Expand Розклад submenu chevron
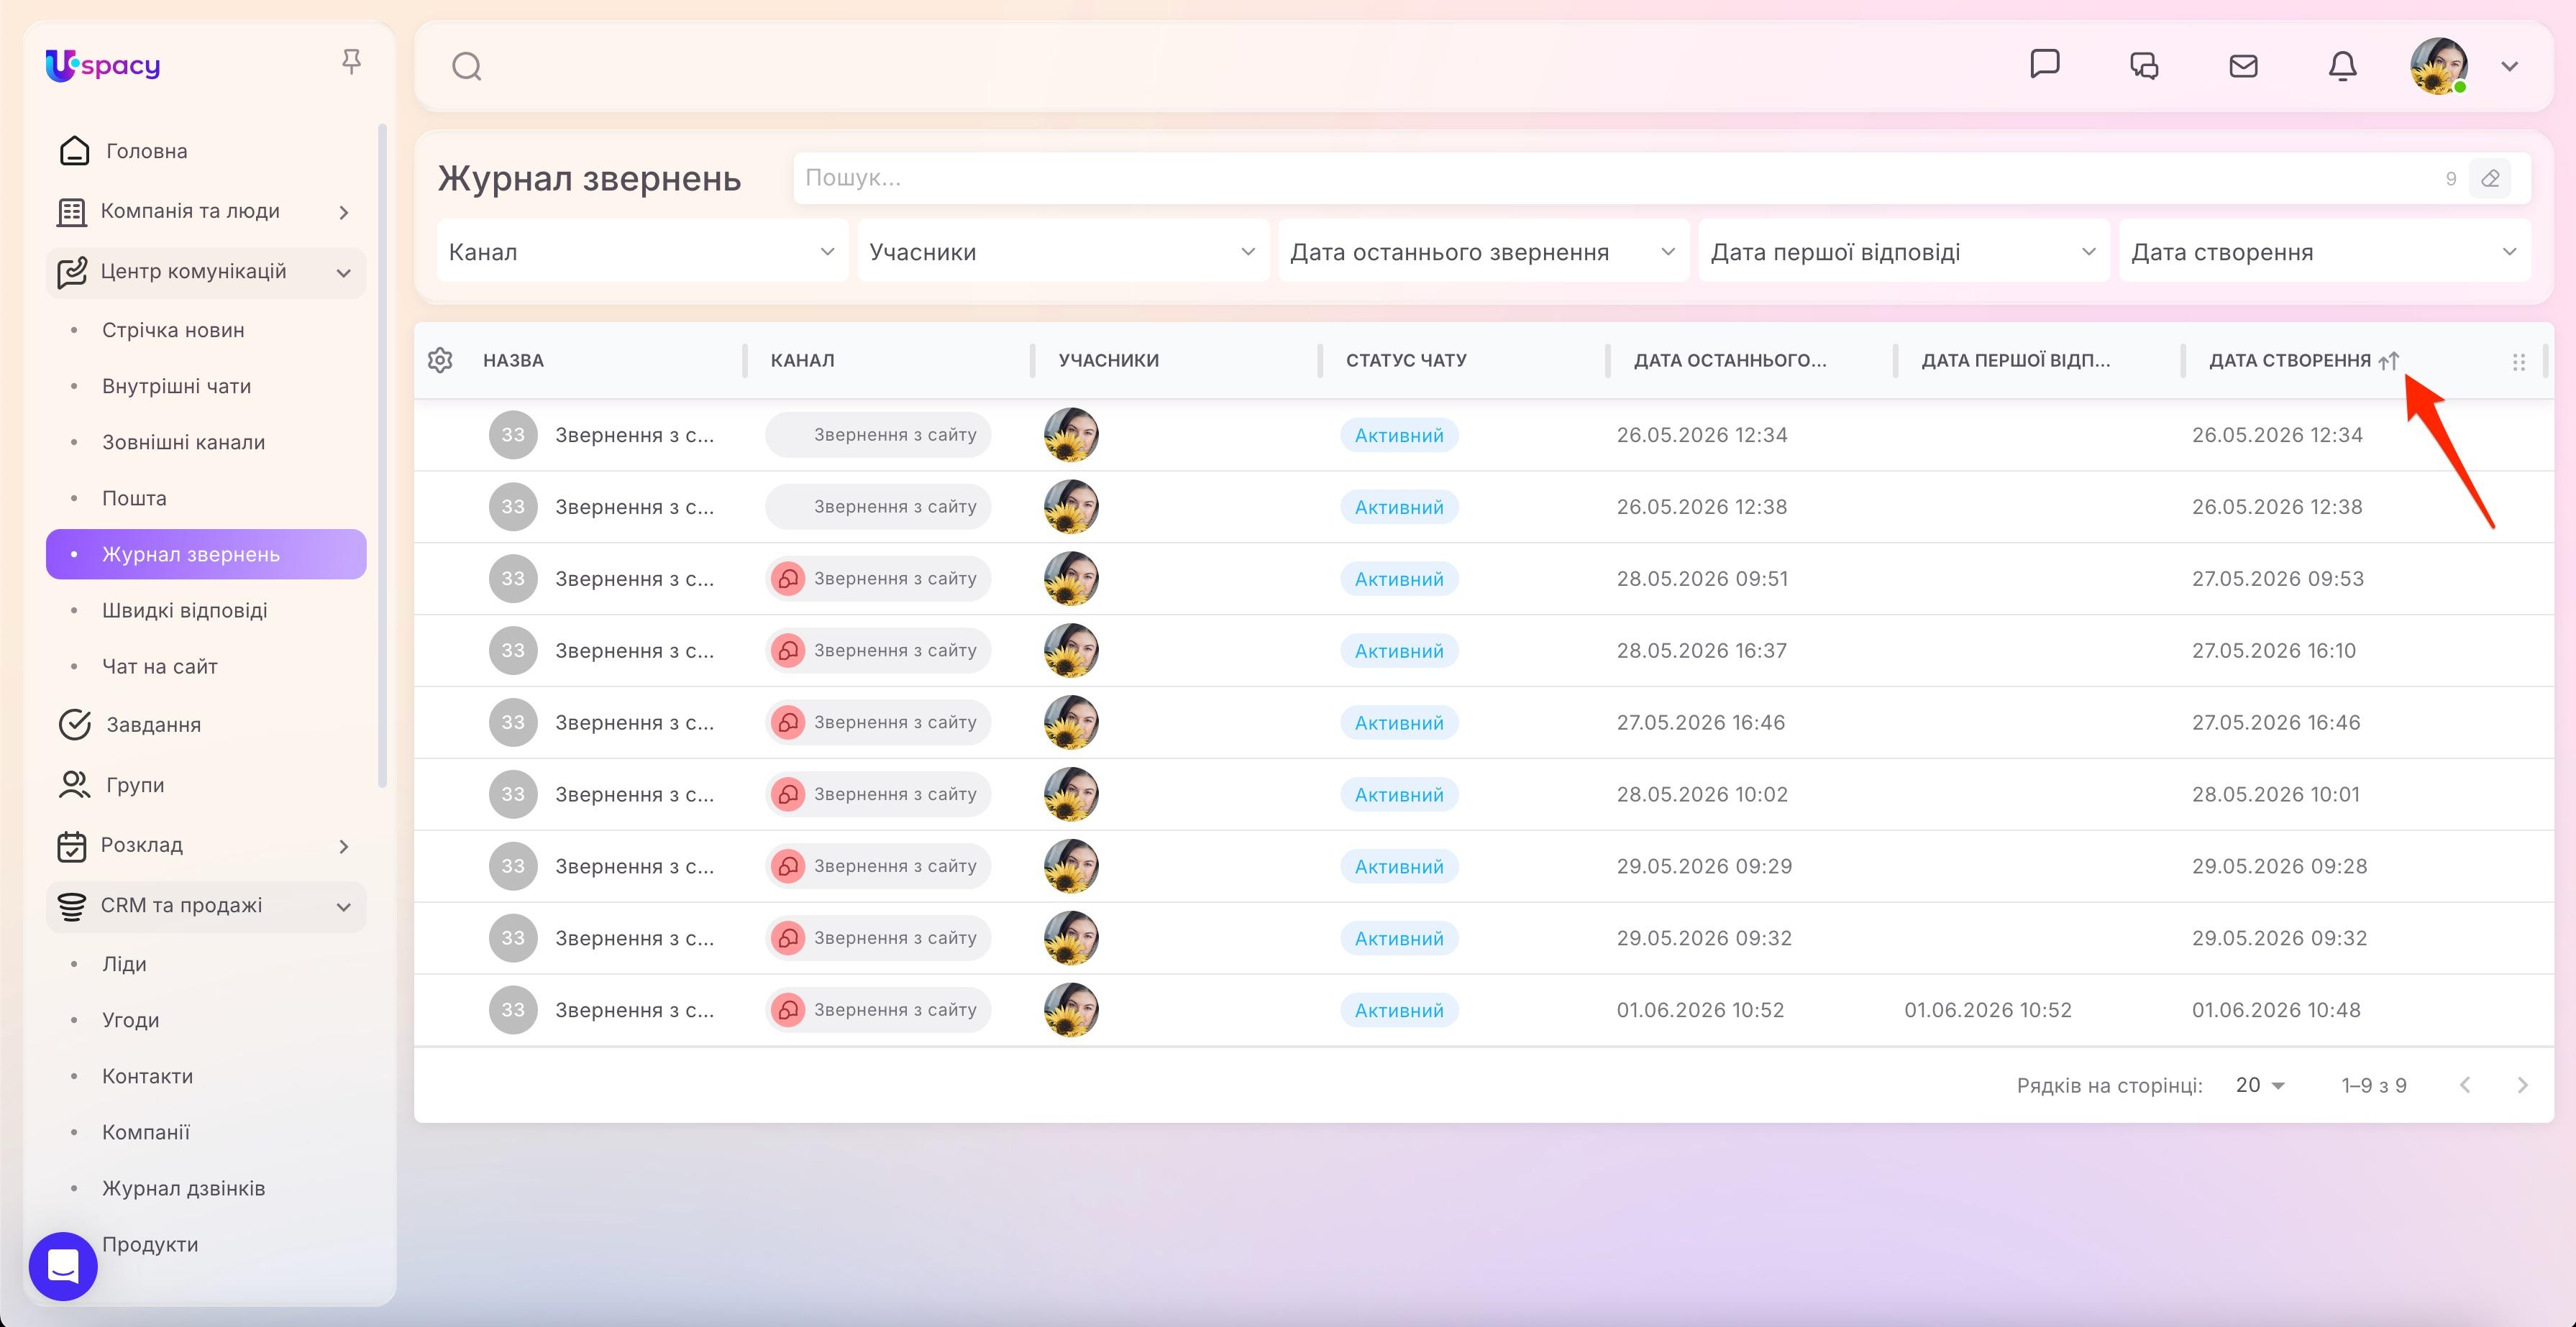 pyautogui.click(x=344, y=846)
